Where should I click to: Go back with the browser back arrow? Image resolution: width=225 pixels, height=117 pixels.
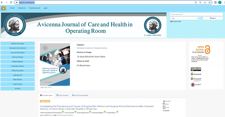[x=2, y=2]
